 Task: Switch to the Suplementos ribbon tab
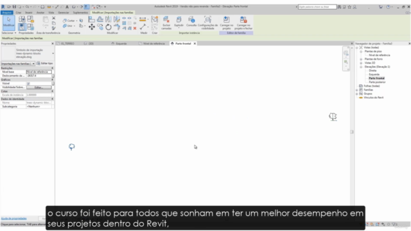[80, 13]
